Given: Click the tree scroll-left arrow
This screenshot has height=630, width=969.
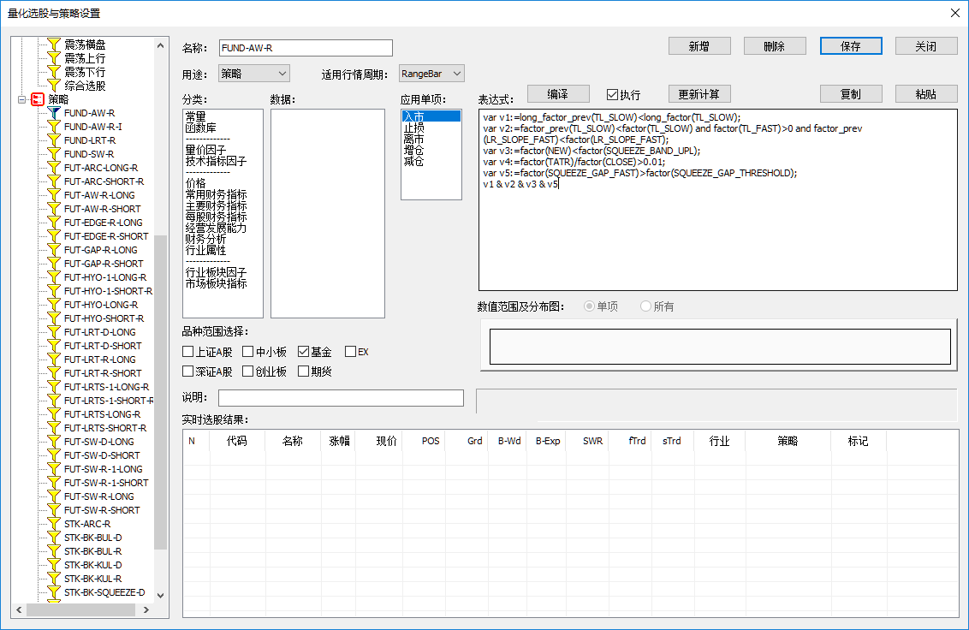Looking at the screenshot, I should click(19, 609).
